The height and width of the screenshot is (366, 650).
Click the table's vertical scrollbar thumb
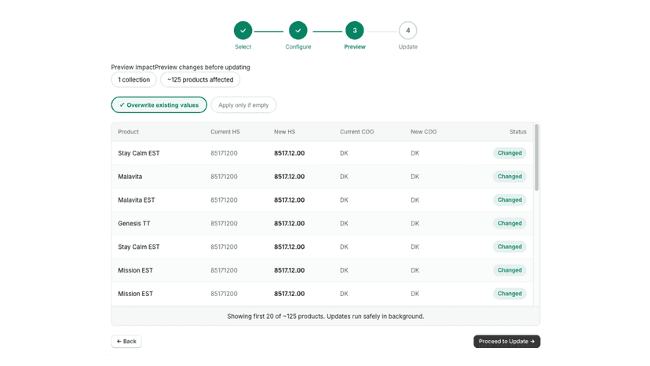point(536,158)
